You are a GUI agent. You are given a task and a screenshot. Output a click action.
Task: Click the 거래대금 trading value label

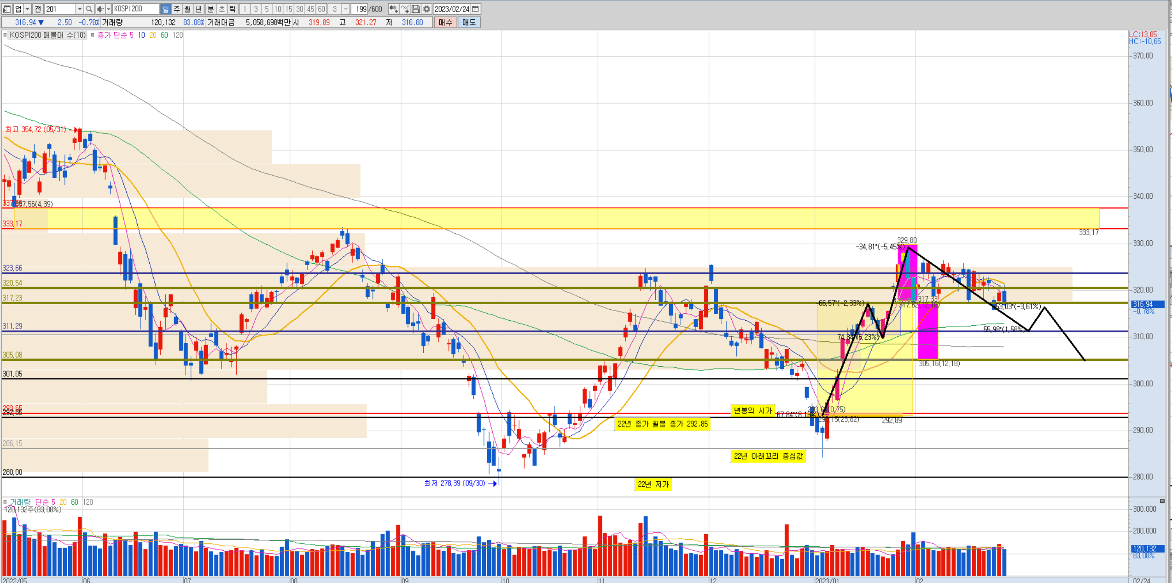[221, 22]
